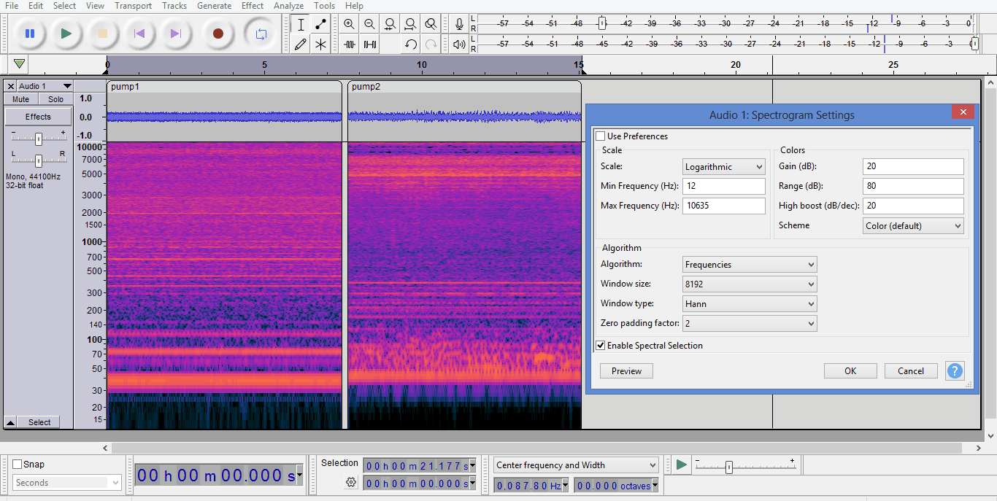The image size is (997, 501).
Task: Click the Zoom Out magnifier
Action: click(x=370, y=24)
